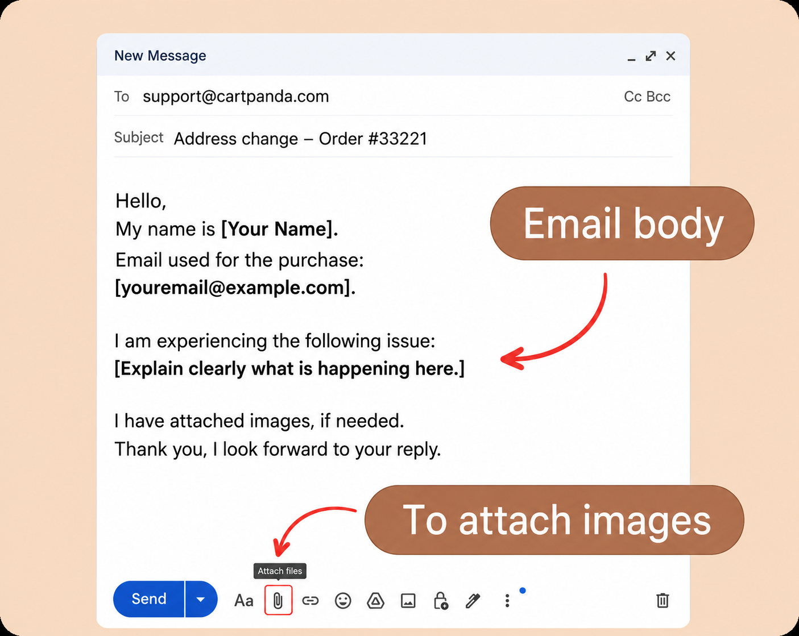Insert link using the chain icon

pos(310,600)
